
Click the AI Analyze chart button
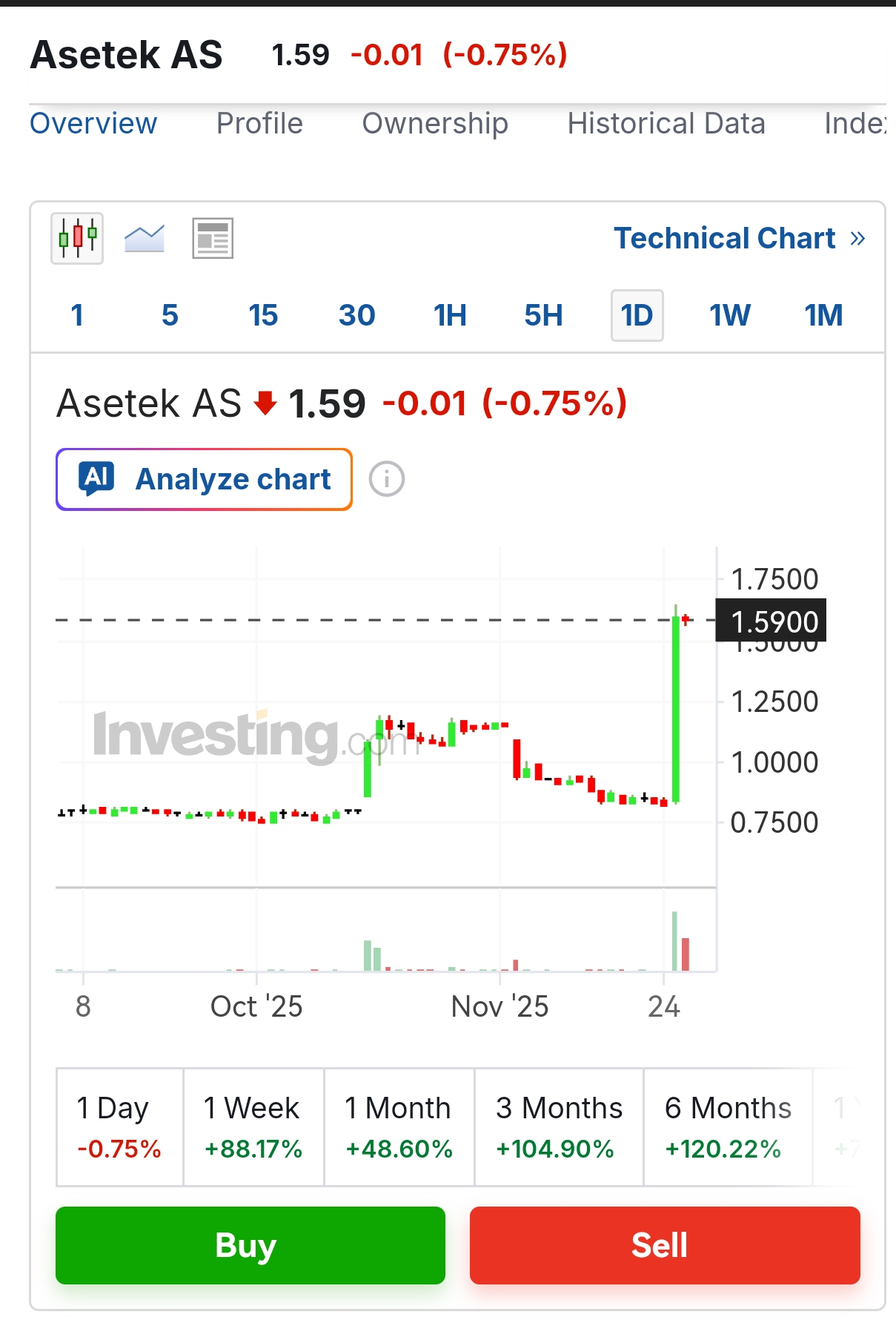coord(204,479)
